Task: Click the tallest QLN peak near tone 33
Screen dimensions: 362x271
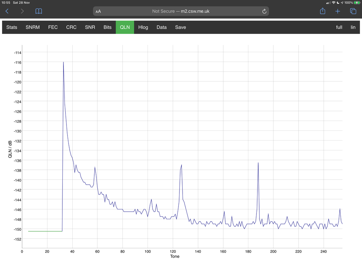Action: 63,63
